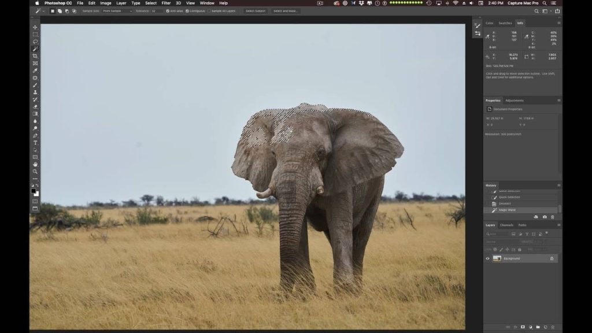Select the Brush tool
This screenshot has width=592, height=333.
pos(35,85)
